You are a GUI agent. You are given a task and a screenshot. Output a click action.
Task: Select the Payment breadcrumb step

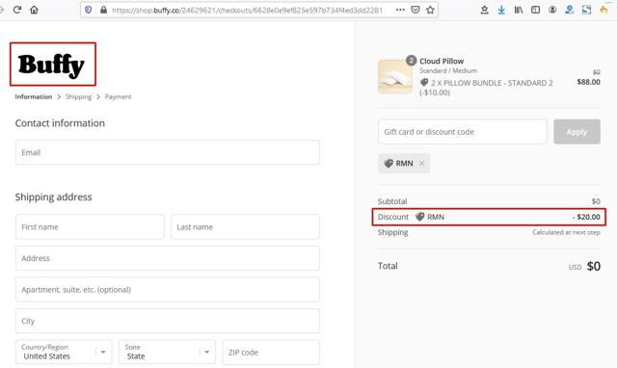point(118,96)
